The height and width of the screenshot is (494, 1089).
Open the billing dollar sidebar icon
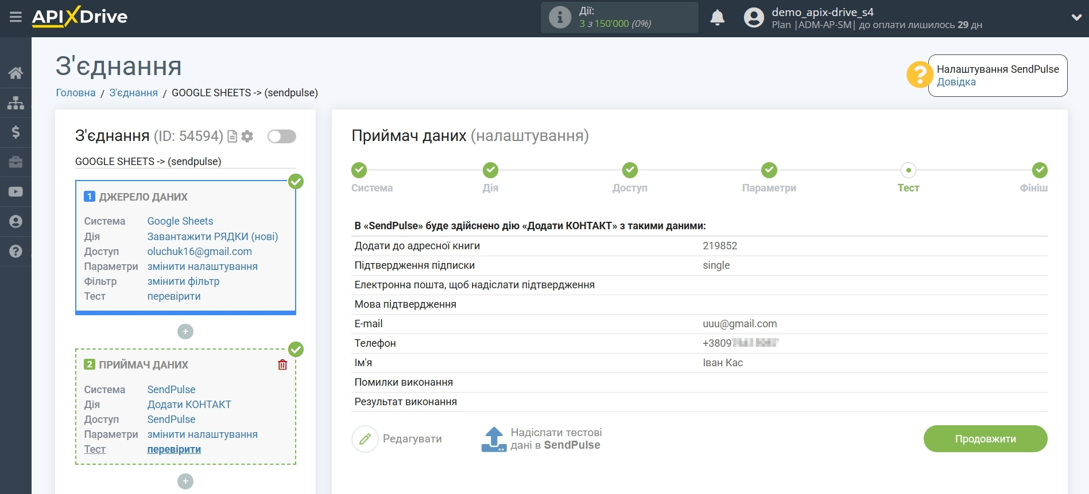click(15, 132)
